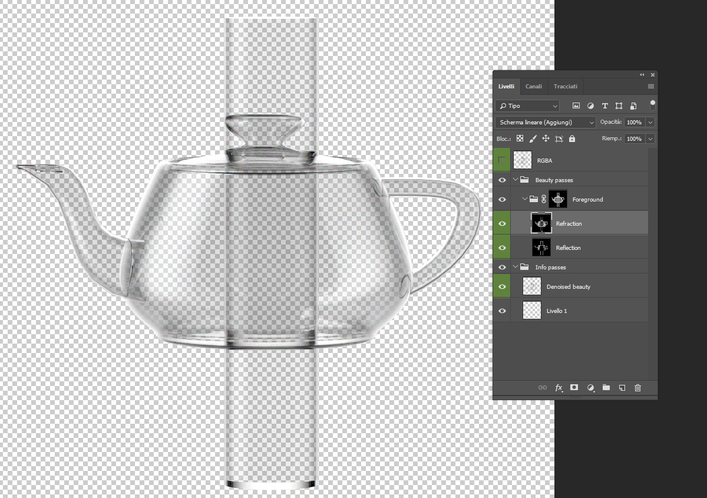Collapse panel with double-arrow icon
707x498 pixels.
point(642,75)
